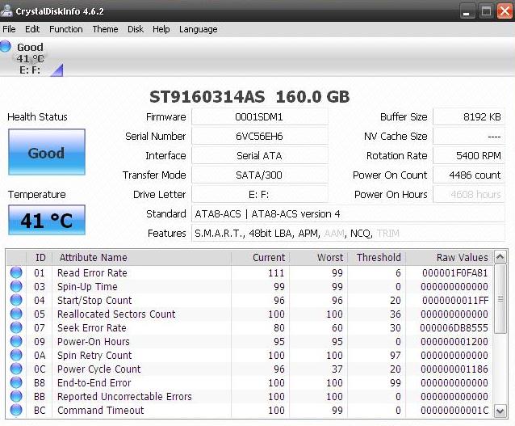This screenshot has height=426, width=515.
Task: Click the status icon for Spin Retry Count
Action: (16, 356)
